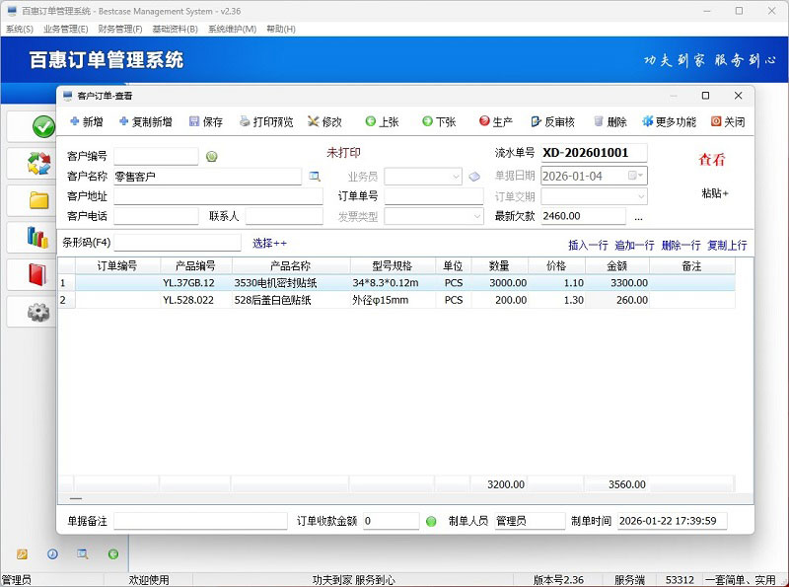Click the 外径φ15mm specification cell

tap(393, 301)
